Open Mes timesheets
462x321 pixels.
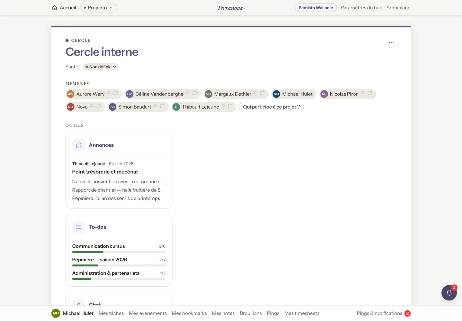[302, 313]
